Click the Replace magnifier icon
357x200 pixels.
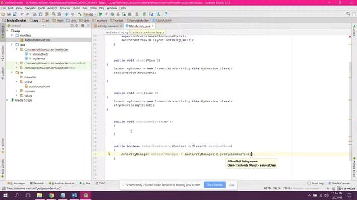tap(60, 14)
